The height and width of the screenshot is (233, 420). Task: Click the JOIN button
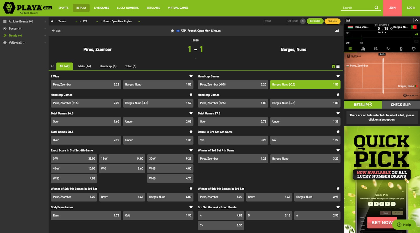[x=392, y=8]
